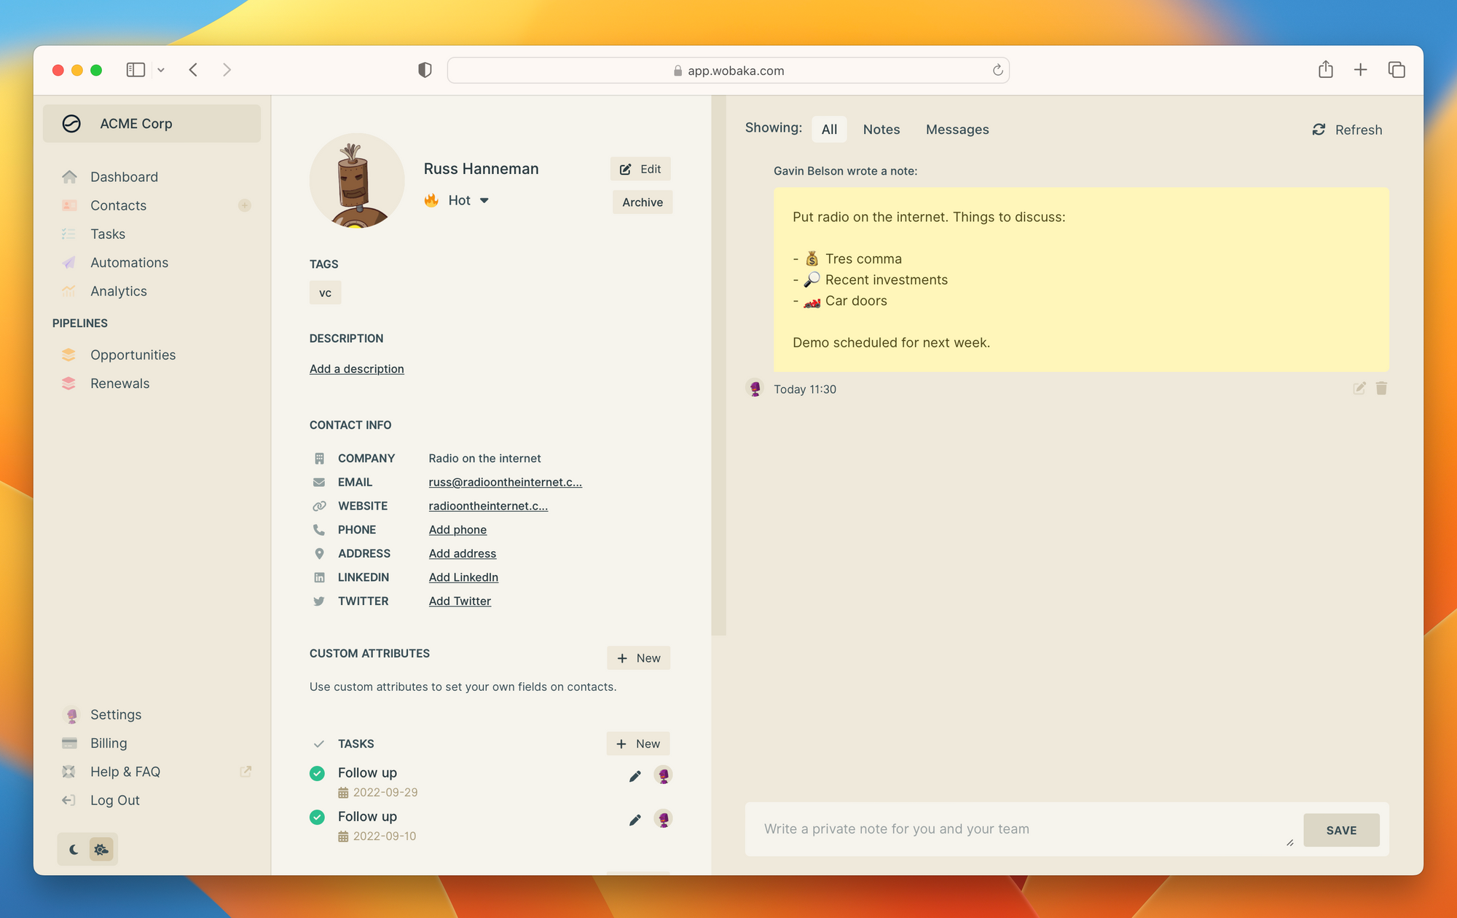Open Settings via avatar icon

71,715
